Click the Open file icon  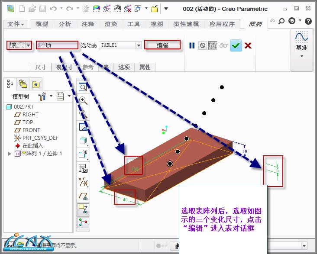32,9
